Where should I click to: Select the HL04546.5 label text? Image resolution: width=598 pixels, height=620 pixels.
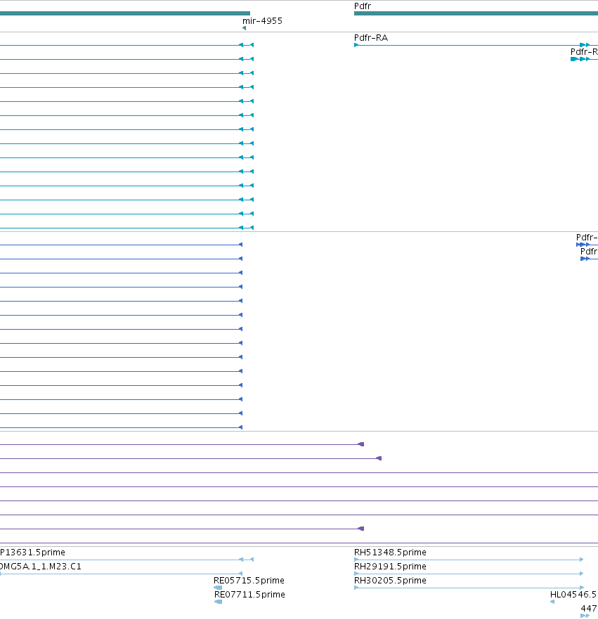click(x=573, y=595)
